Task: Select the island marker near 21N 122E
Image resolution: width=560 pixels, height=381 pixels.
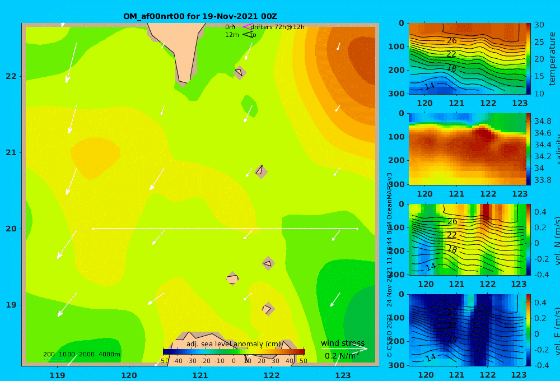Action: (x=261, y=172)
